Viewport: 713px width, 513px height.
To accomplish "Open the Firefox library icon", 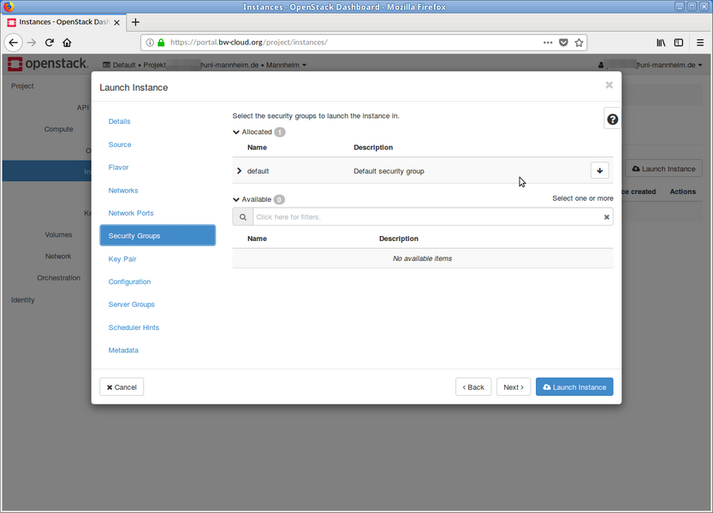I will point(661,42).
